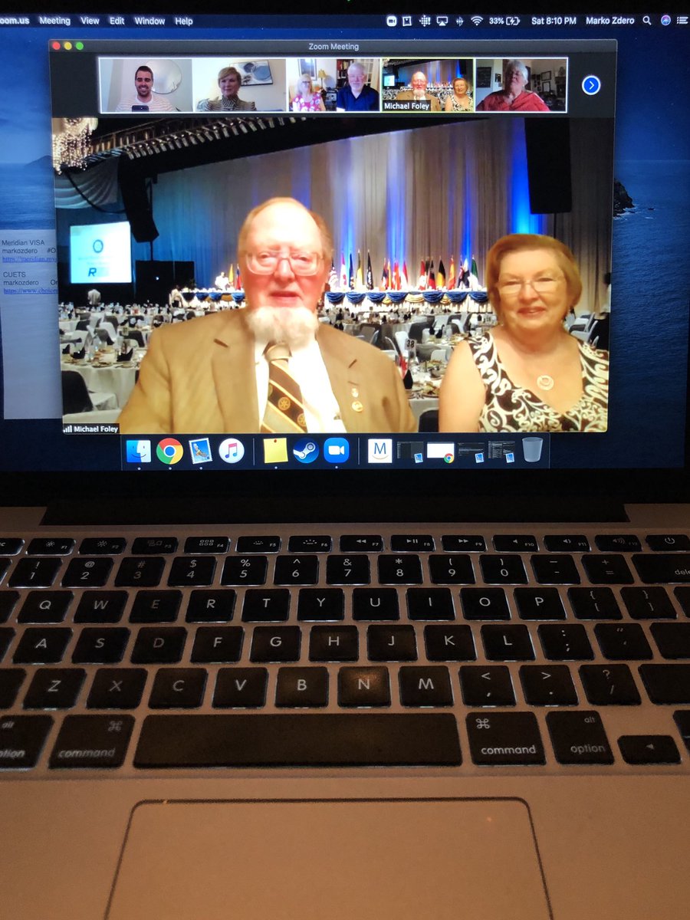The width and height of the screenshot is (690, 920).
Task: Open the yellow Stickies note app
Action: pyautogui.click(x=276, y=451)
